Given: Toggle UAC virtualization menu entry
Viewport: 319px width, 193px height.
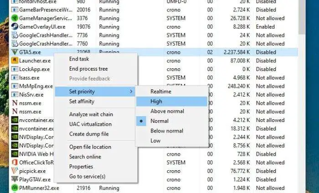Looking at the screenshot, I should coord(90,124).
